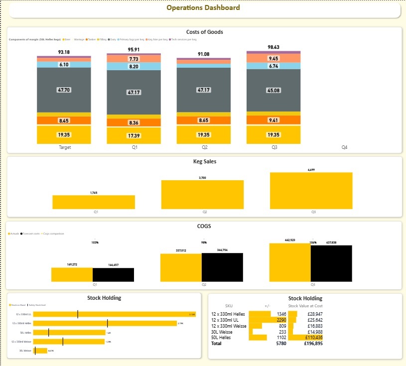Select the Q1 black Forecast bar in COGS
This screenshot has width=406, height=366.
pyautogui.click(x=114, y=275)
